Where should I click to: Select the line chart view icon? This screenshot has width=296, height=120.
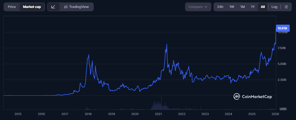[53, 7]
